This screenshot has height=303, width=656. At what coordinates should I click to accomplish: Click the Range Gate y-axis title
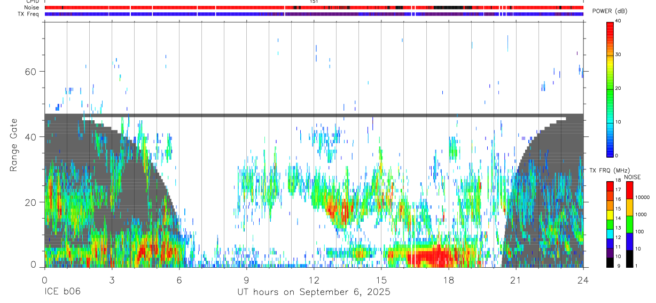(x=13, y=145)
